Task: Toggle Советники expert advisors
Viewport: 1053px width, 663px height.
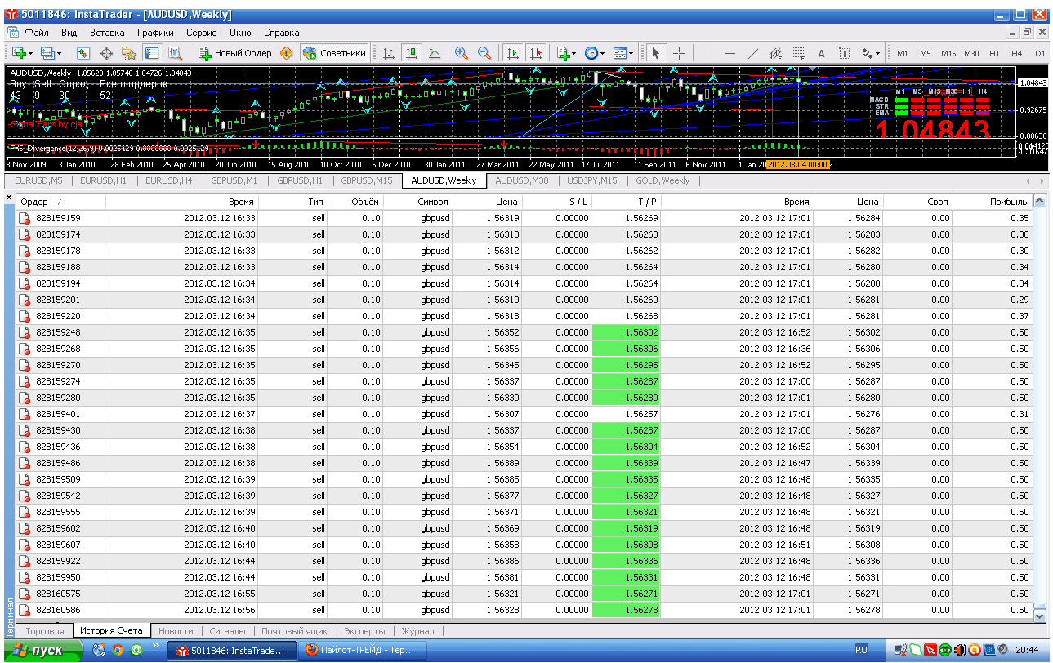Action: (334, 53)
